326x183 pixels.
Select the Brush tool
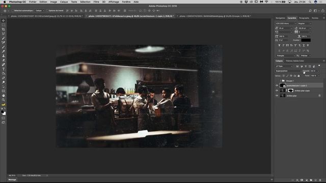tap(4, 47)
